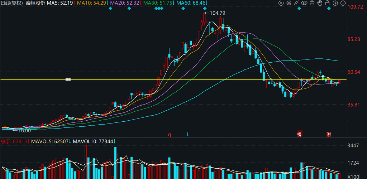The image size is (367, 179).
Task: Zoom in with the plus icon
Action: pyautogui.click(x=335, y=3)
